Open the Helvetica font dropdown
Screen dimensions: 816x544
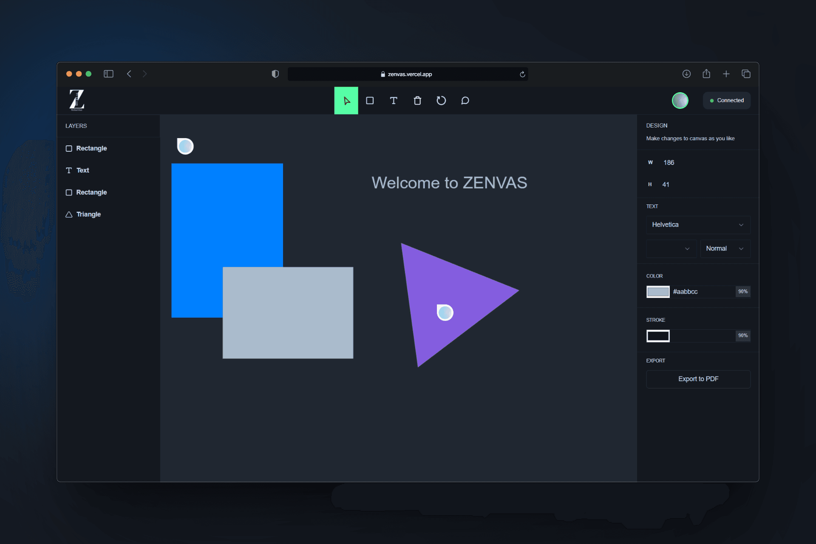698,225
